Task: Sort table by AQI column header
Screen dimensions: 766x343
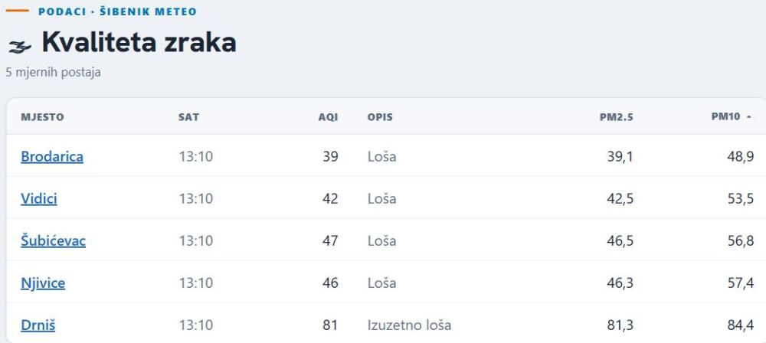Action: [x=329, y=117]
